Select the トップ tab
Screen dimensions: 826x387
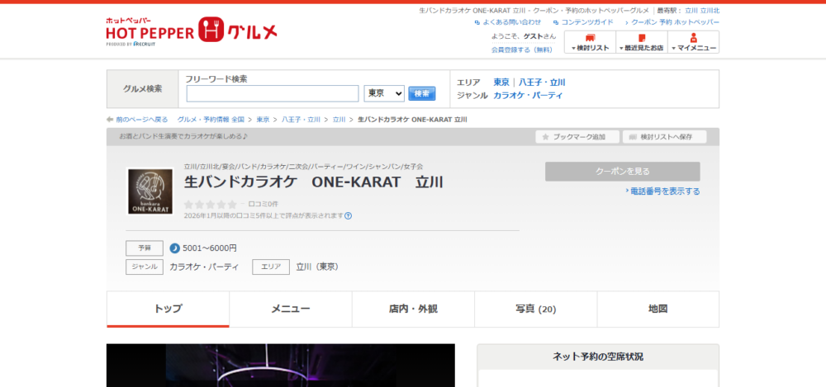pyautogui.click(x=168, y=309)
